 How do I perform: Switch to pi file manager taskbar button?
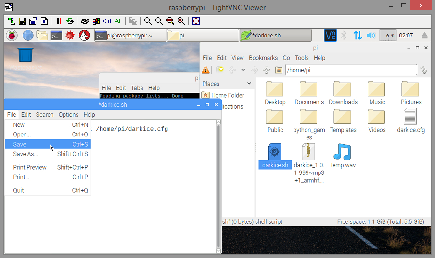coord(203,36)
